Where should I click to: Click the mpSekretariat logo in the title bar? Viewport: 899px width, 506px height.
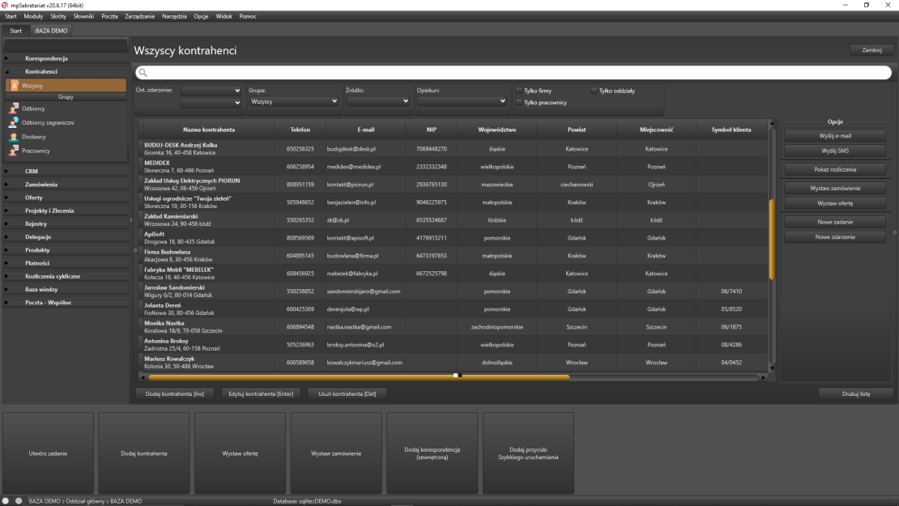tap(5, 5)
